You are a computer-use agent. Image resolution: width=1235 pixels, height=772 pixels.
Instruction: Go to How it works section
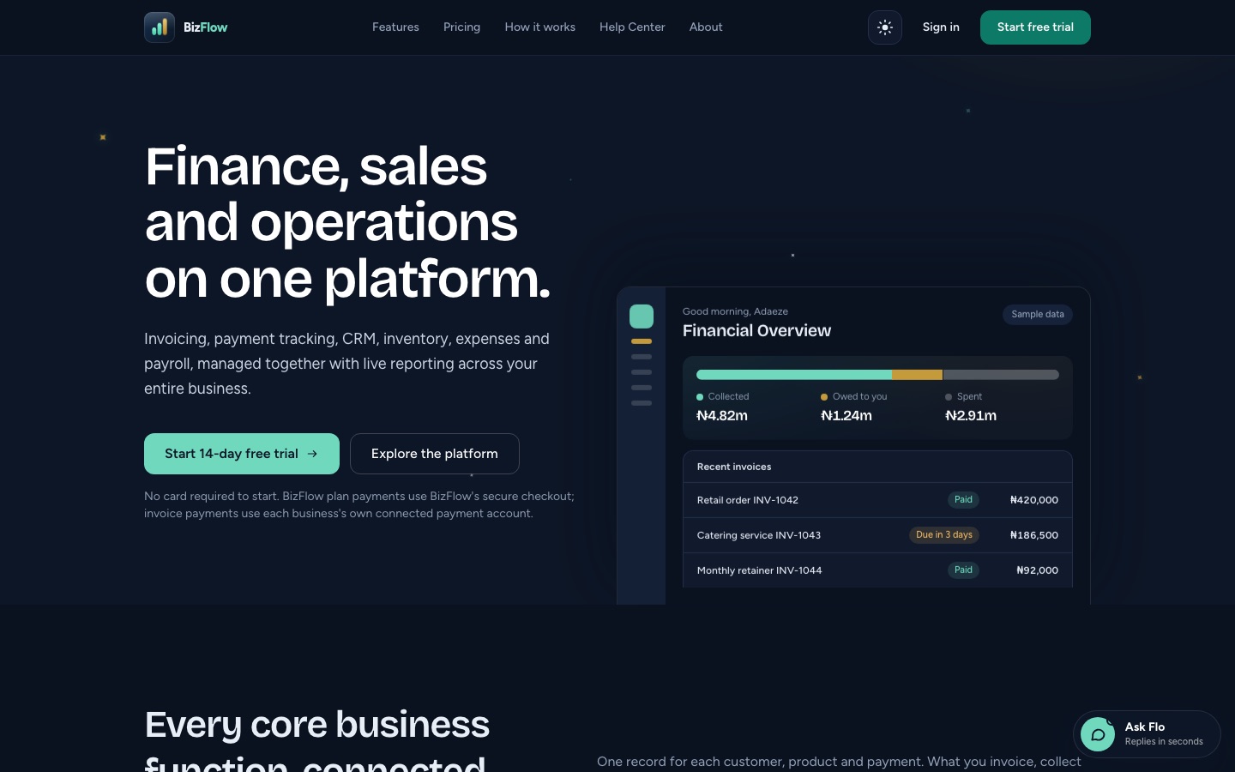[x=539, y=27]
